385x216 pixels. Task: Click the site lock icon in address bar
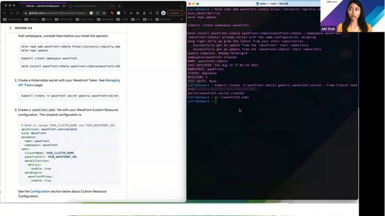tap(25, 13)
